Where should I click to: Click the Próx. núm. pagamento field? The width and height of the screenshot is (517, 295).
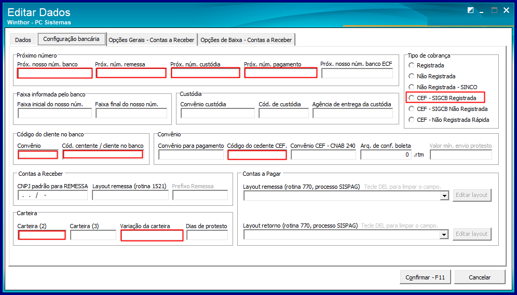tap(281, 73)
